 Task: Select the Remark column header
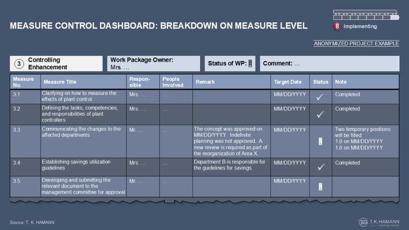click(x=205, y=82)
